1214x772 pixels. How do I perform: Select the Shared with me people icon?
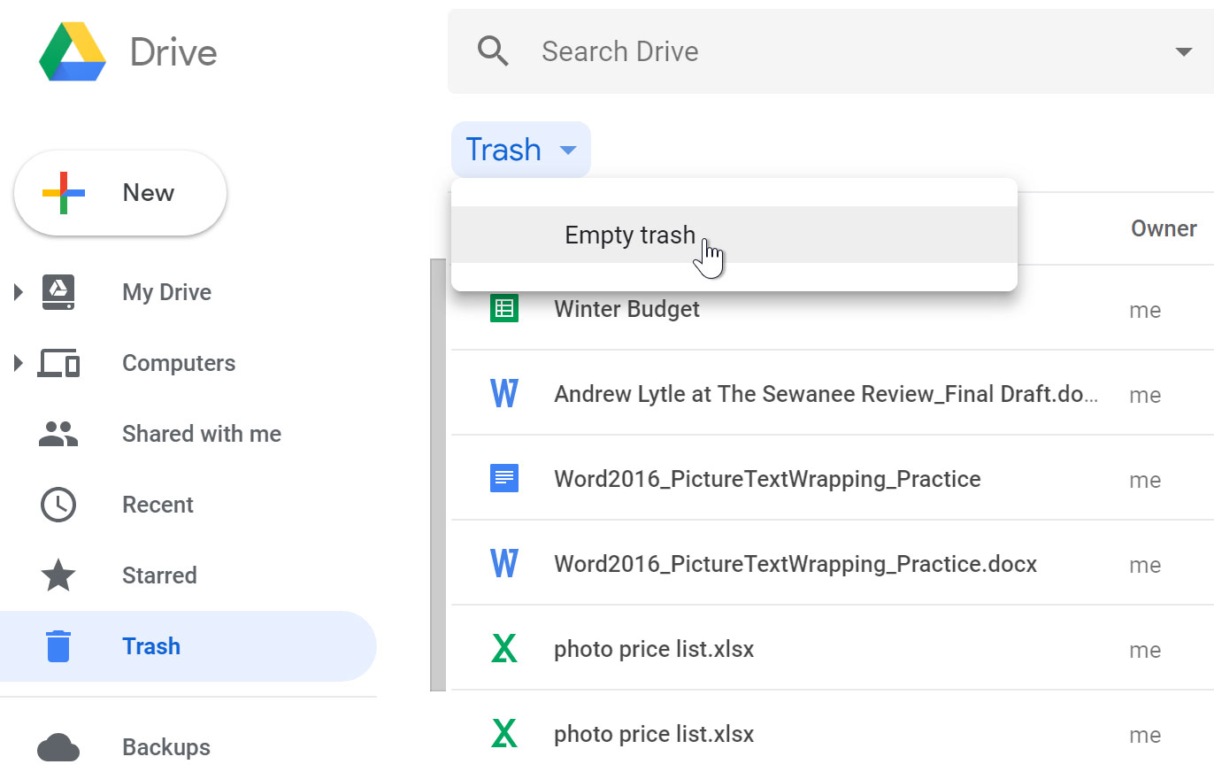[58, 433]
